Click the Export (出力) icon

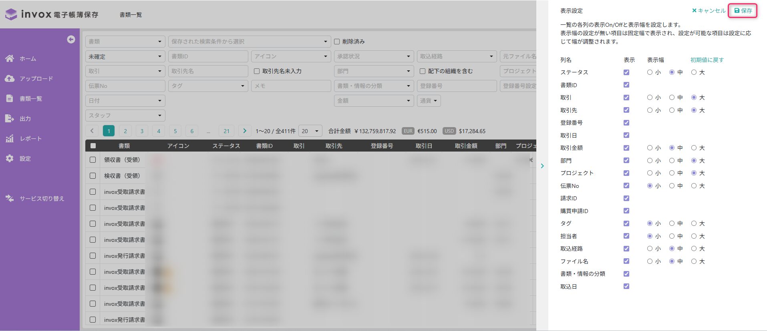tap(10, 118)
